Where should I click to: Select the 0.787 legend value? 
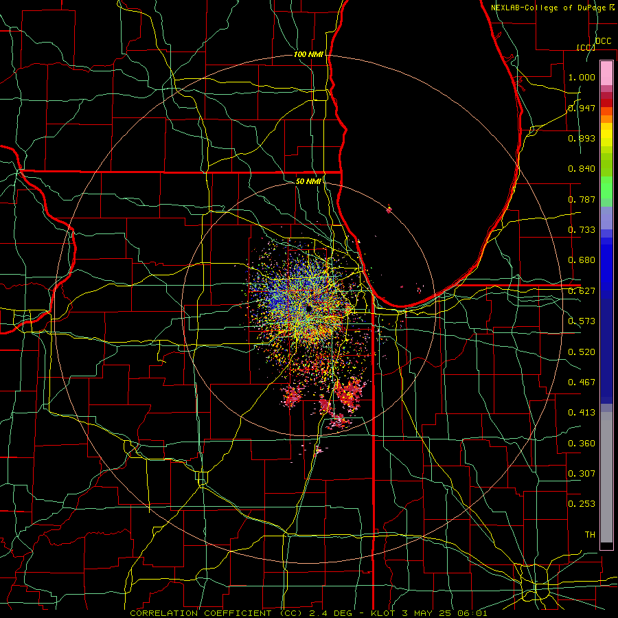pos(582,199)
